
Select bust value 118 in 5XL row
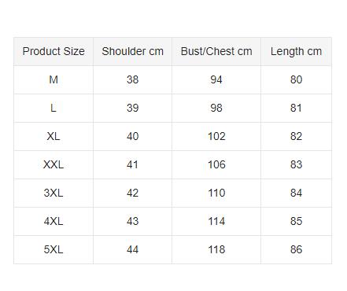pyautogui.click(x=216, y=249)
